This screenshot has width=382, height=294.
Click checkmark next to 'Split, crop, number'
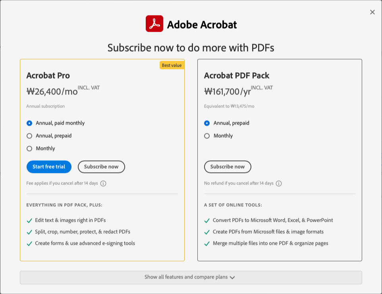coord(29,232)
